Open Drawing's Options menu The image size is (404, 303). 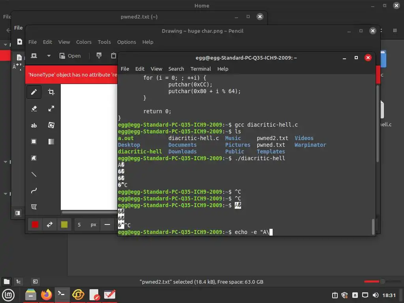point(127,42)
